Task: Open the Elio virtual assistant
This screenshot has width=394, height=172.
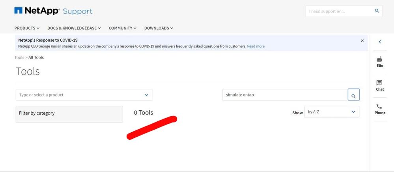Action: [380, 62]
